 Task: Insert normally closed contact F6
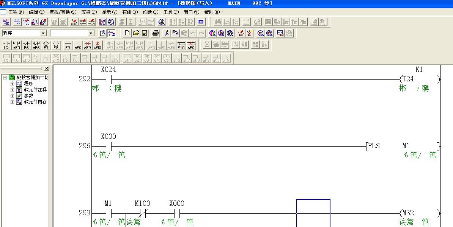(26, 45)
